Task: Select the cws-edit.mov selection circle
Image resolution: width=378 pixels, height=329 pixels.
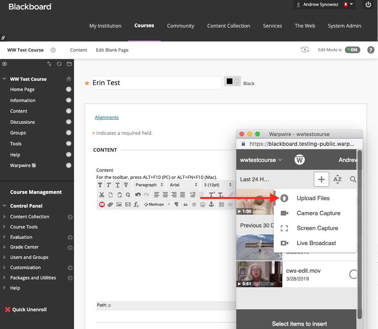Action: click(354, 274)
